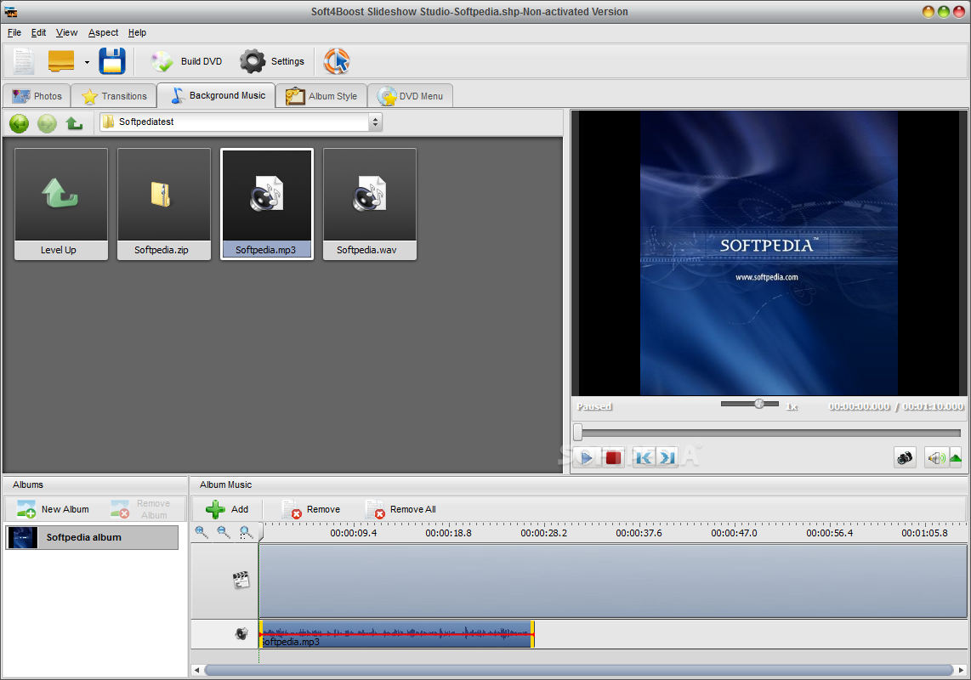Open the Edit menu

point(38,33)
